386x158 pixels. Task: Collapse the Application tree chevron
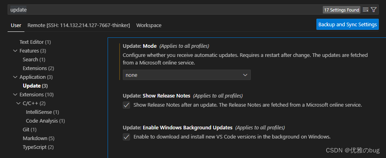[15, 77]
